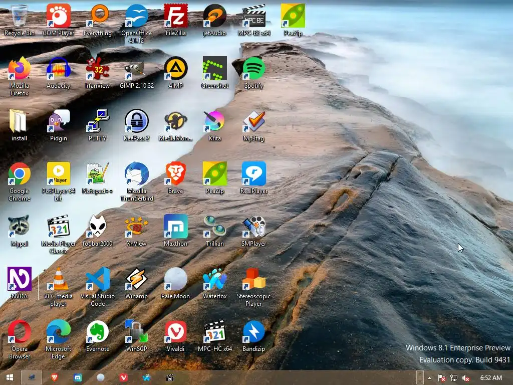
Task: Select the Brave desktop shortcut
Action: 176,178
